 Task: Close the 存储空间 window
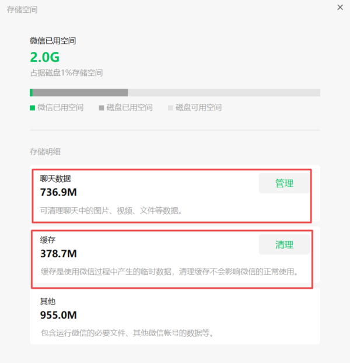[x=340, y=7]
